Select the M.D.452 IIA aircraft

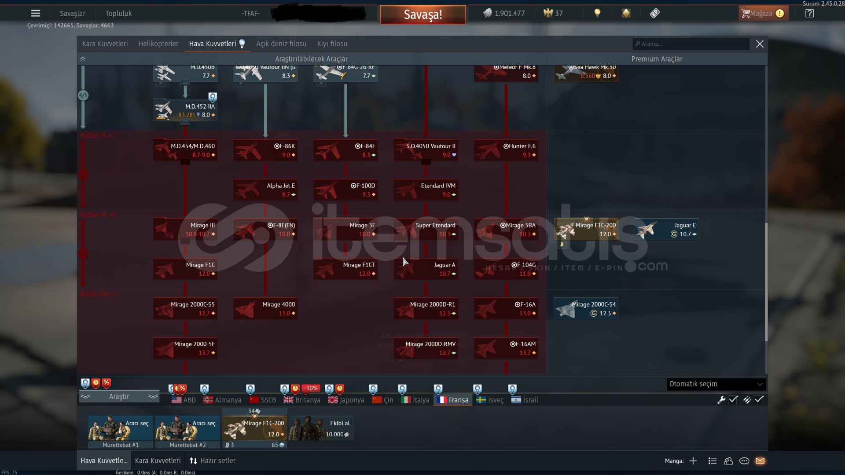pos(185,110)
